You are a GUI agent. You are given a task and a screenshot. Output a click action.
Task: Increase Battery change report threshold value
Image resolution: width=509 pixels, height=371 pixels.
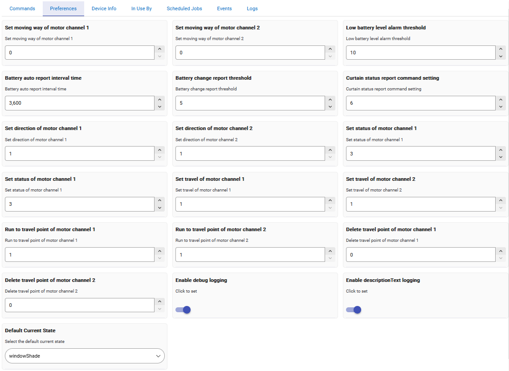pos(330,100)
